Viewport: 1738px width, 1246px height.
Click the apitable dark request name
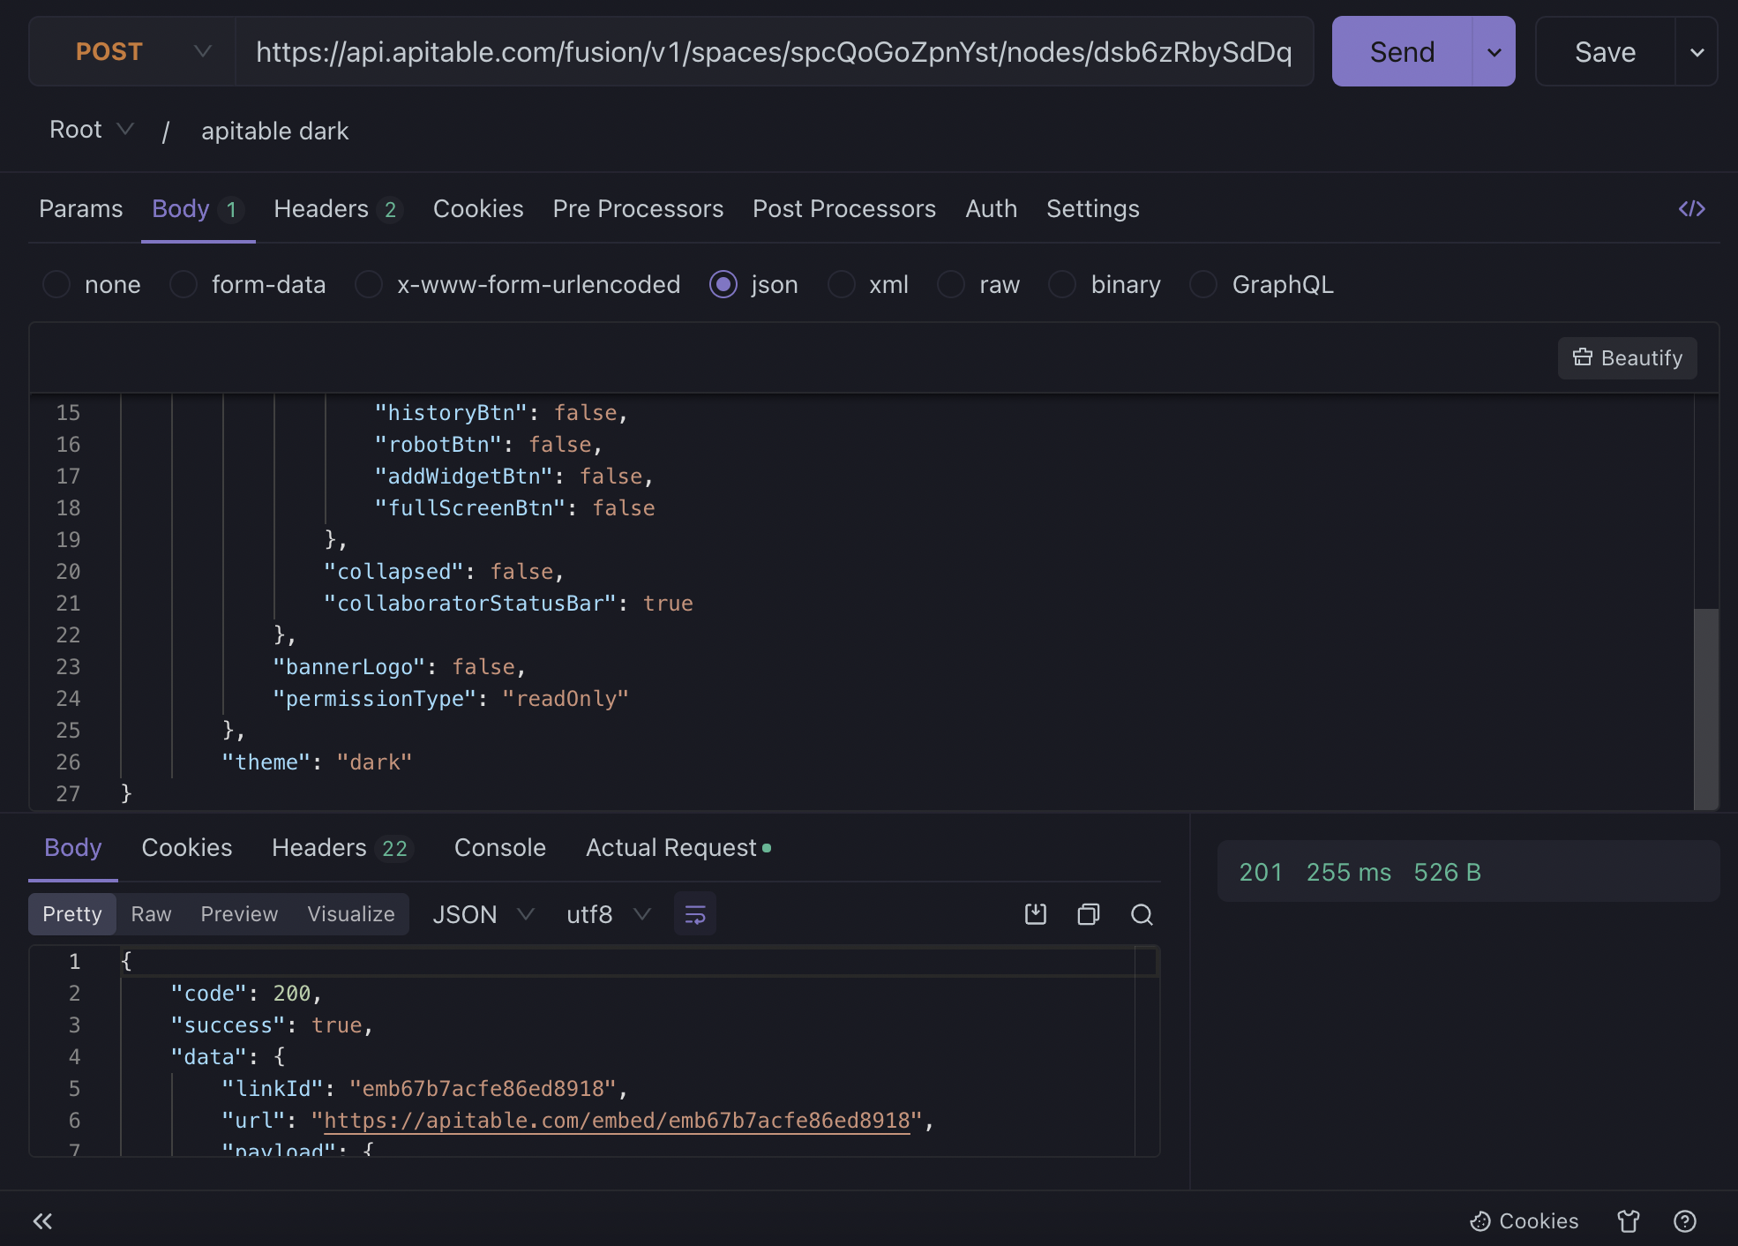275,131
